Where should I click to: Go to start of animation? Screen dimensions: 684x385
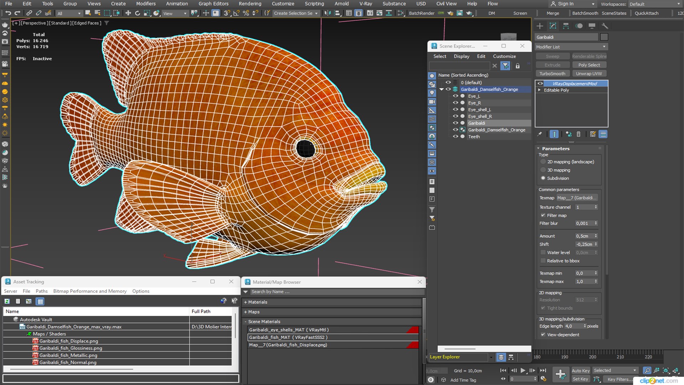click(x=503, y=370)
